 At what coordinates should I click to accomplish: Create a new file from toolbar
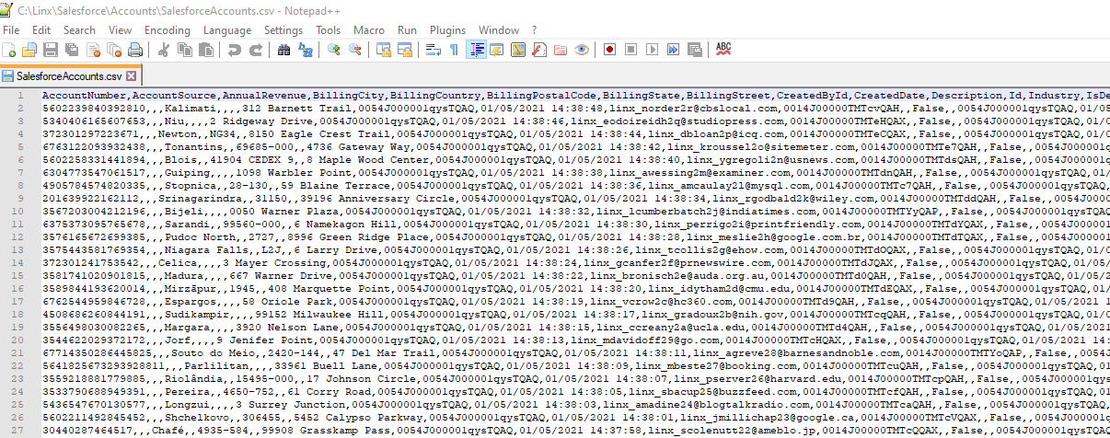(x=11, y=50)
